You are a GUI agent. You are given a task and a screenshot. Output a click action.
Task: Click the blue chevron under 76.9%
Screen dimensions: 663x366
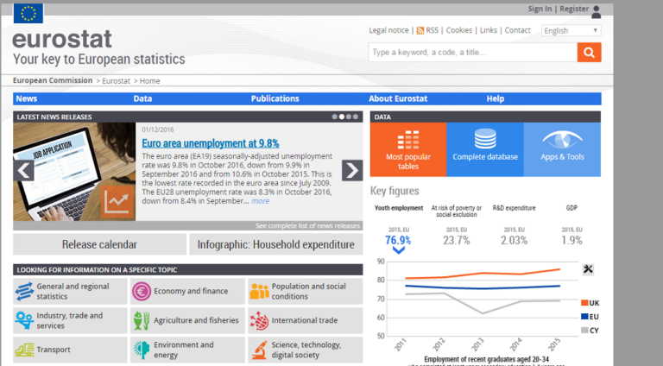[x=398, y=250]
